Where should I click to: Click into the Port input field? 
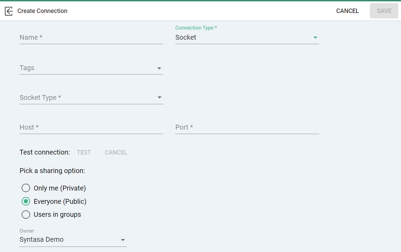click(x=247, y=128)
